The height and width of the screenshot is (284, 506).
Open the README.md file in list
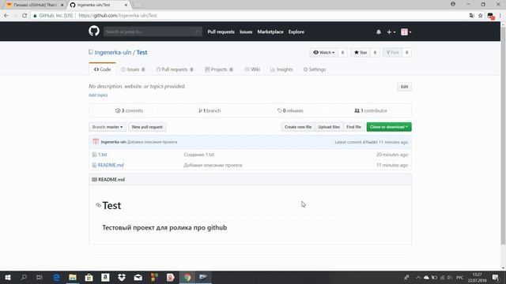point(111,165)
